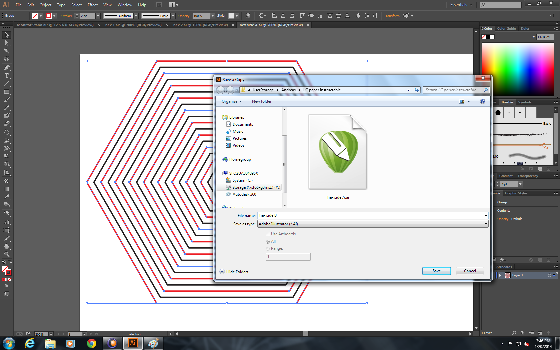Select the Direct Selection tool
Viewport: 560px width, 350px height.
7,43
